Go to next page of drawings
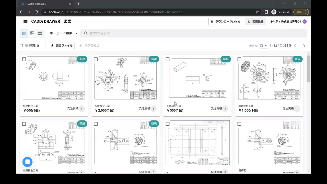 point(304,46)
